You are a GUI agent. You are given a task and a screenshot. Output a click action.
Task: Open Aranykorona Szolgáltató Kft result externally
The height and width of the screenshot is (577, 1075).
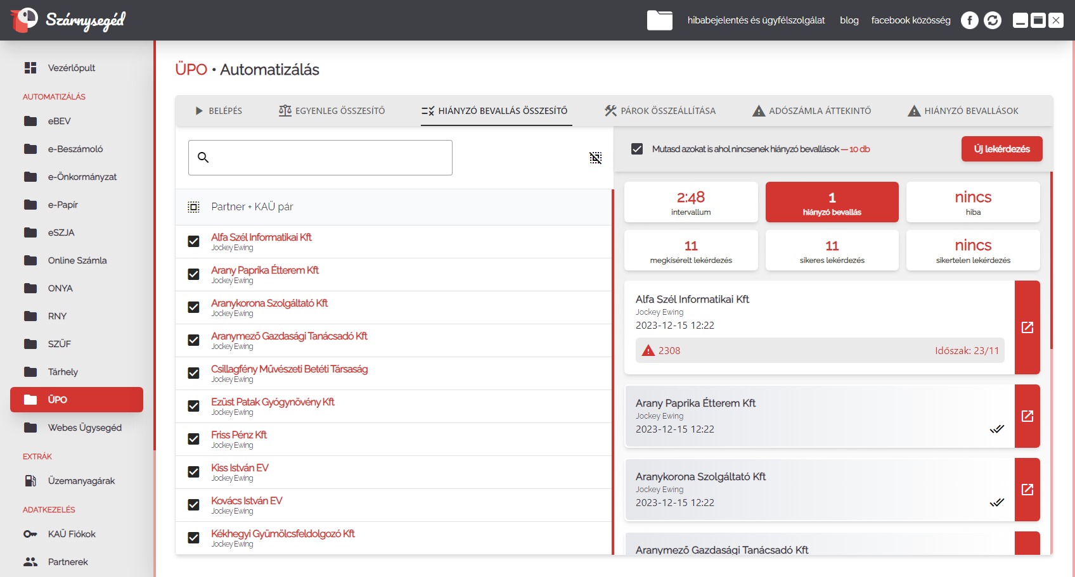[x=1027, y=490]
